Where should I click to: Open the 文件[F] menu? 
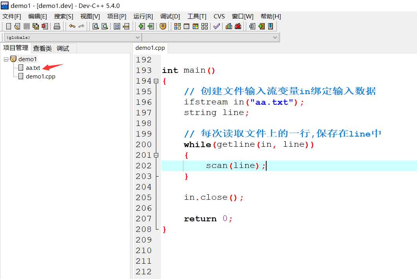click(12, 16)
